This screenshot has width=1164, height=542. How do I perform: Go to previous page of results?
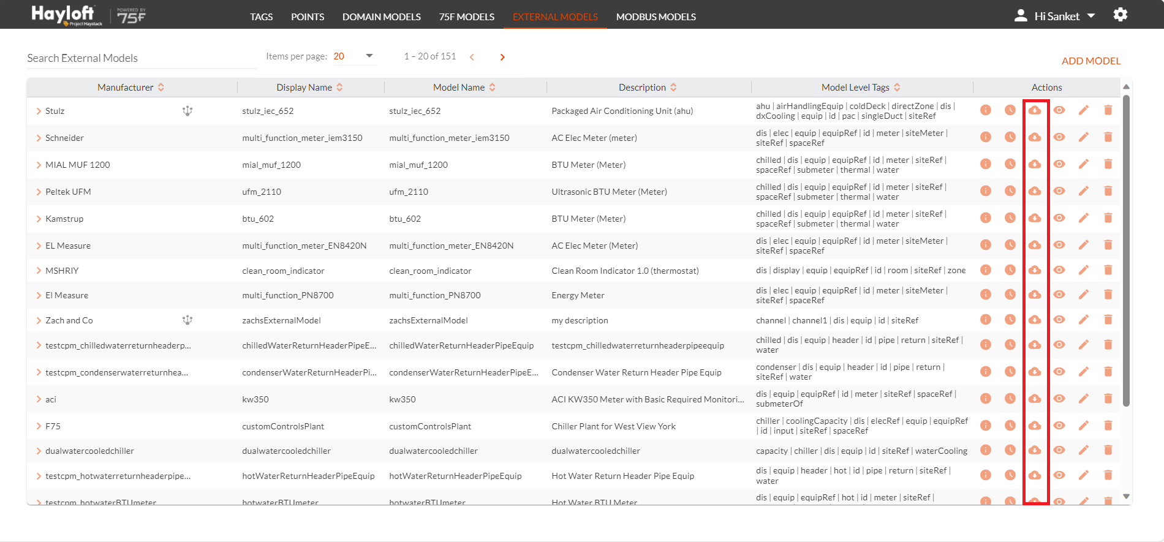(x=472, y=57)
